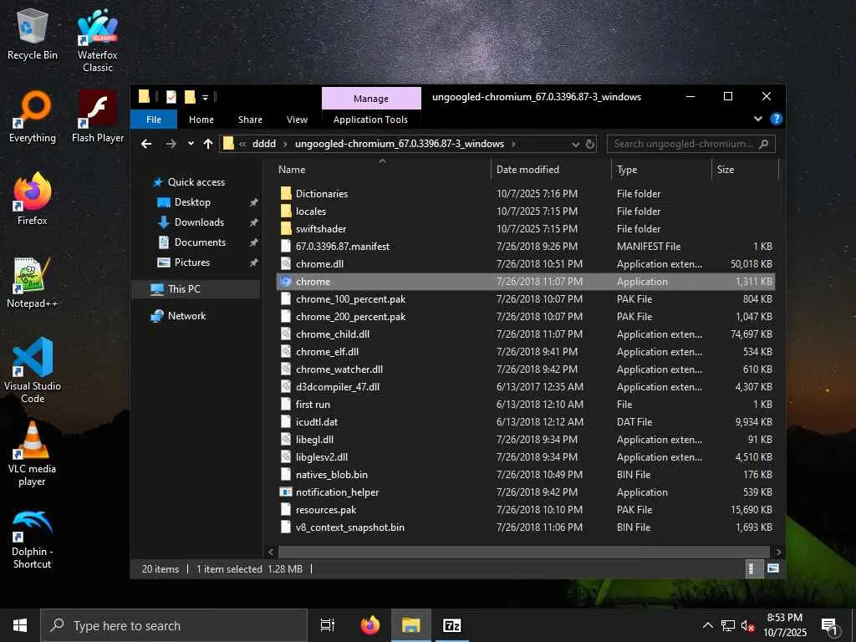Image resolution: width=856 pixels, height=642 pixels.
Task: Select the swiftshader folder row
Action: pyautogui.click(x=525, y=229)
